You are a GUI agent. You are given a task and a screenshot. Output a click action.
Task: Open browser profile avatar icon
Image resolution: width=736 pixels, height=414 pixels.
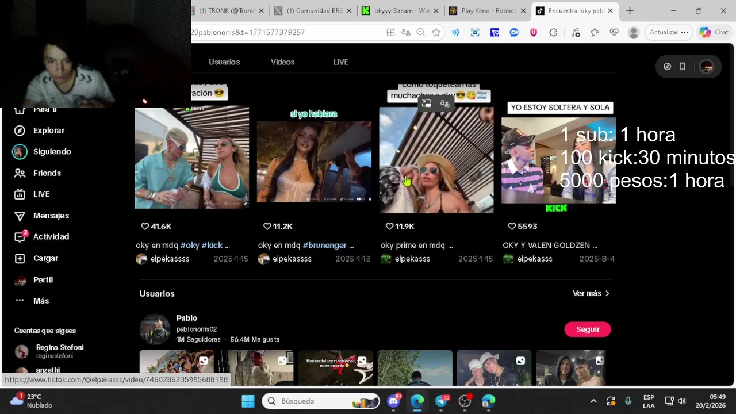click(x=634, y=33)
